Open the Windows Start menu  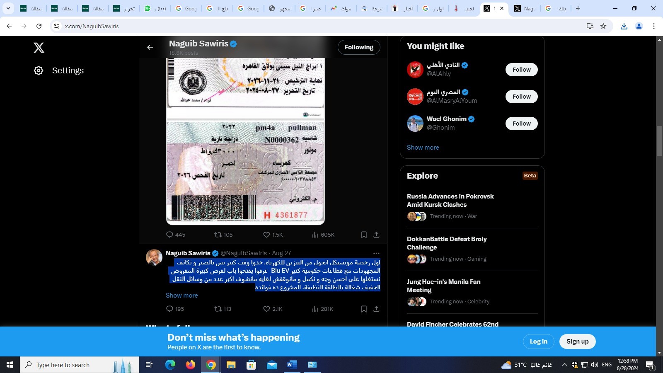click(x=10, y=365)
